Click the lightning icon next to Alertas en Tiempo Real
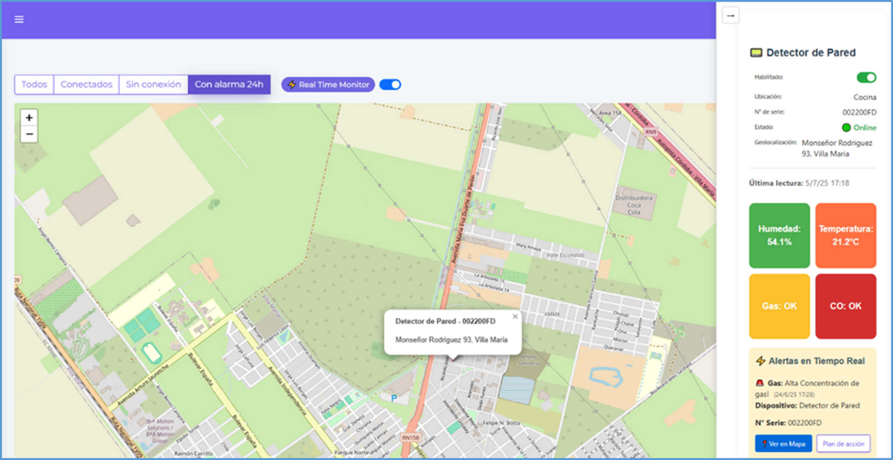 [x=760, y=361]
